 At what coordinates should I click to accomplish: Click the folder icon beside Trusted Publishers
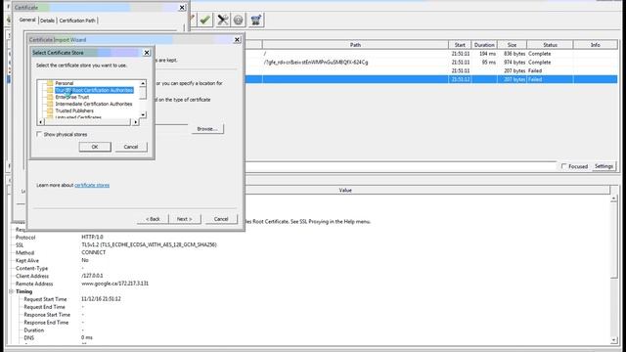[50, 110]
